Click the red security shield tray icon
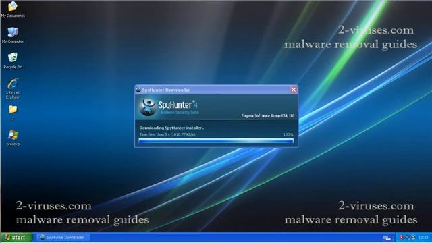Viewport: 432px width, 243px height. coord(402,237)
